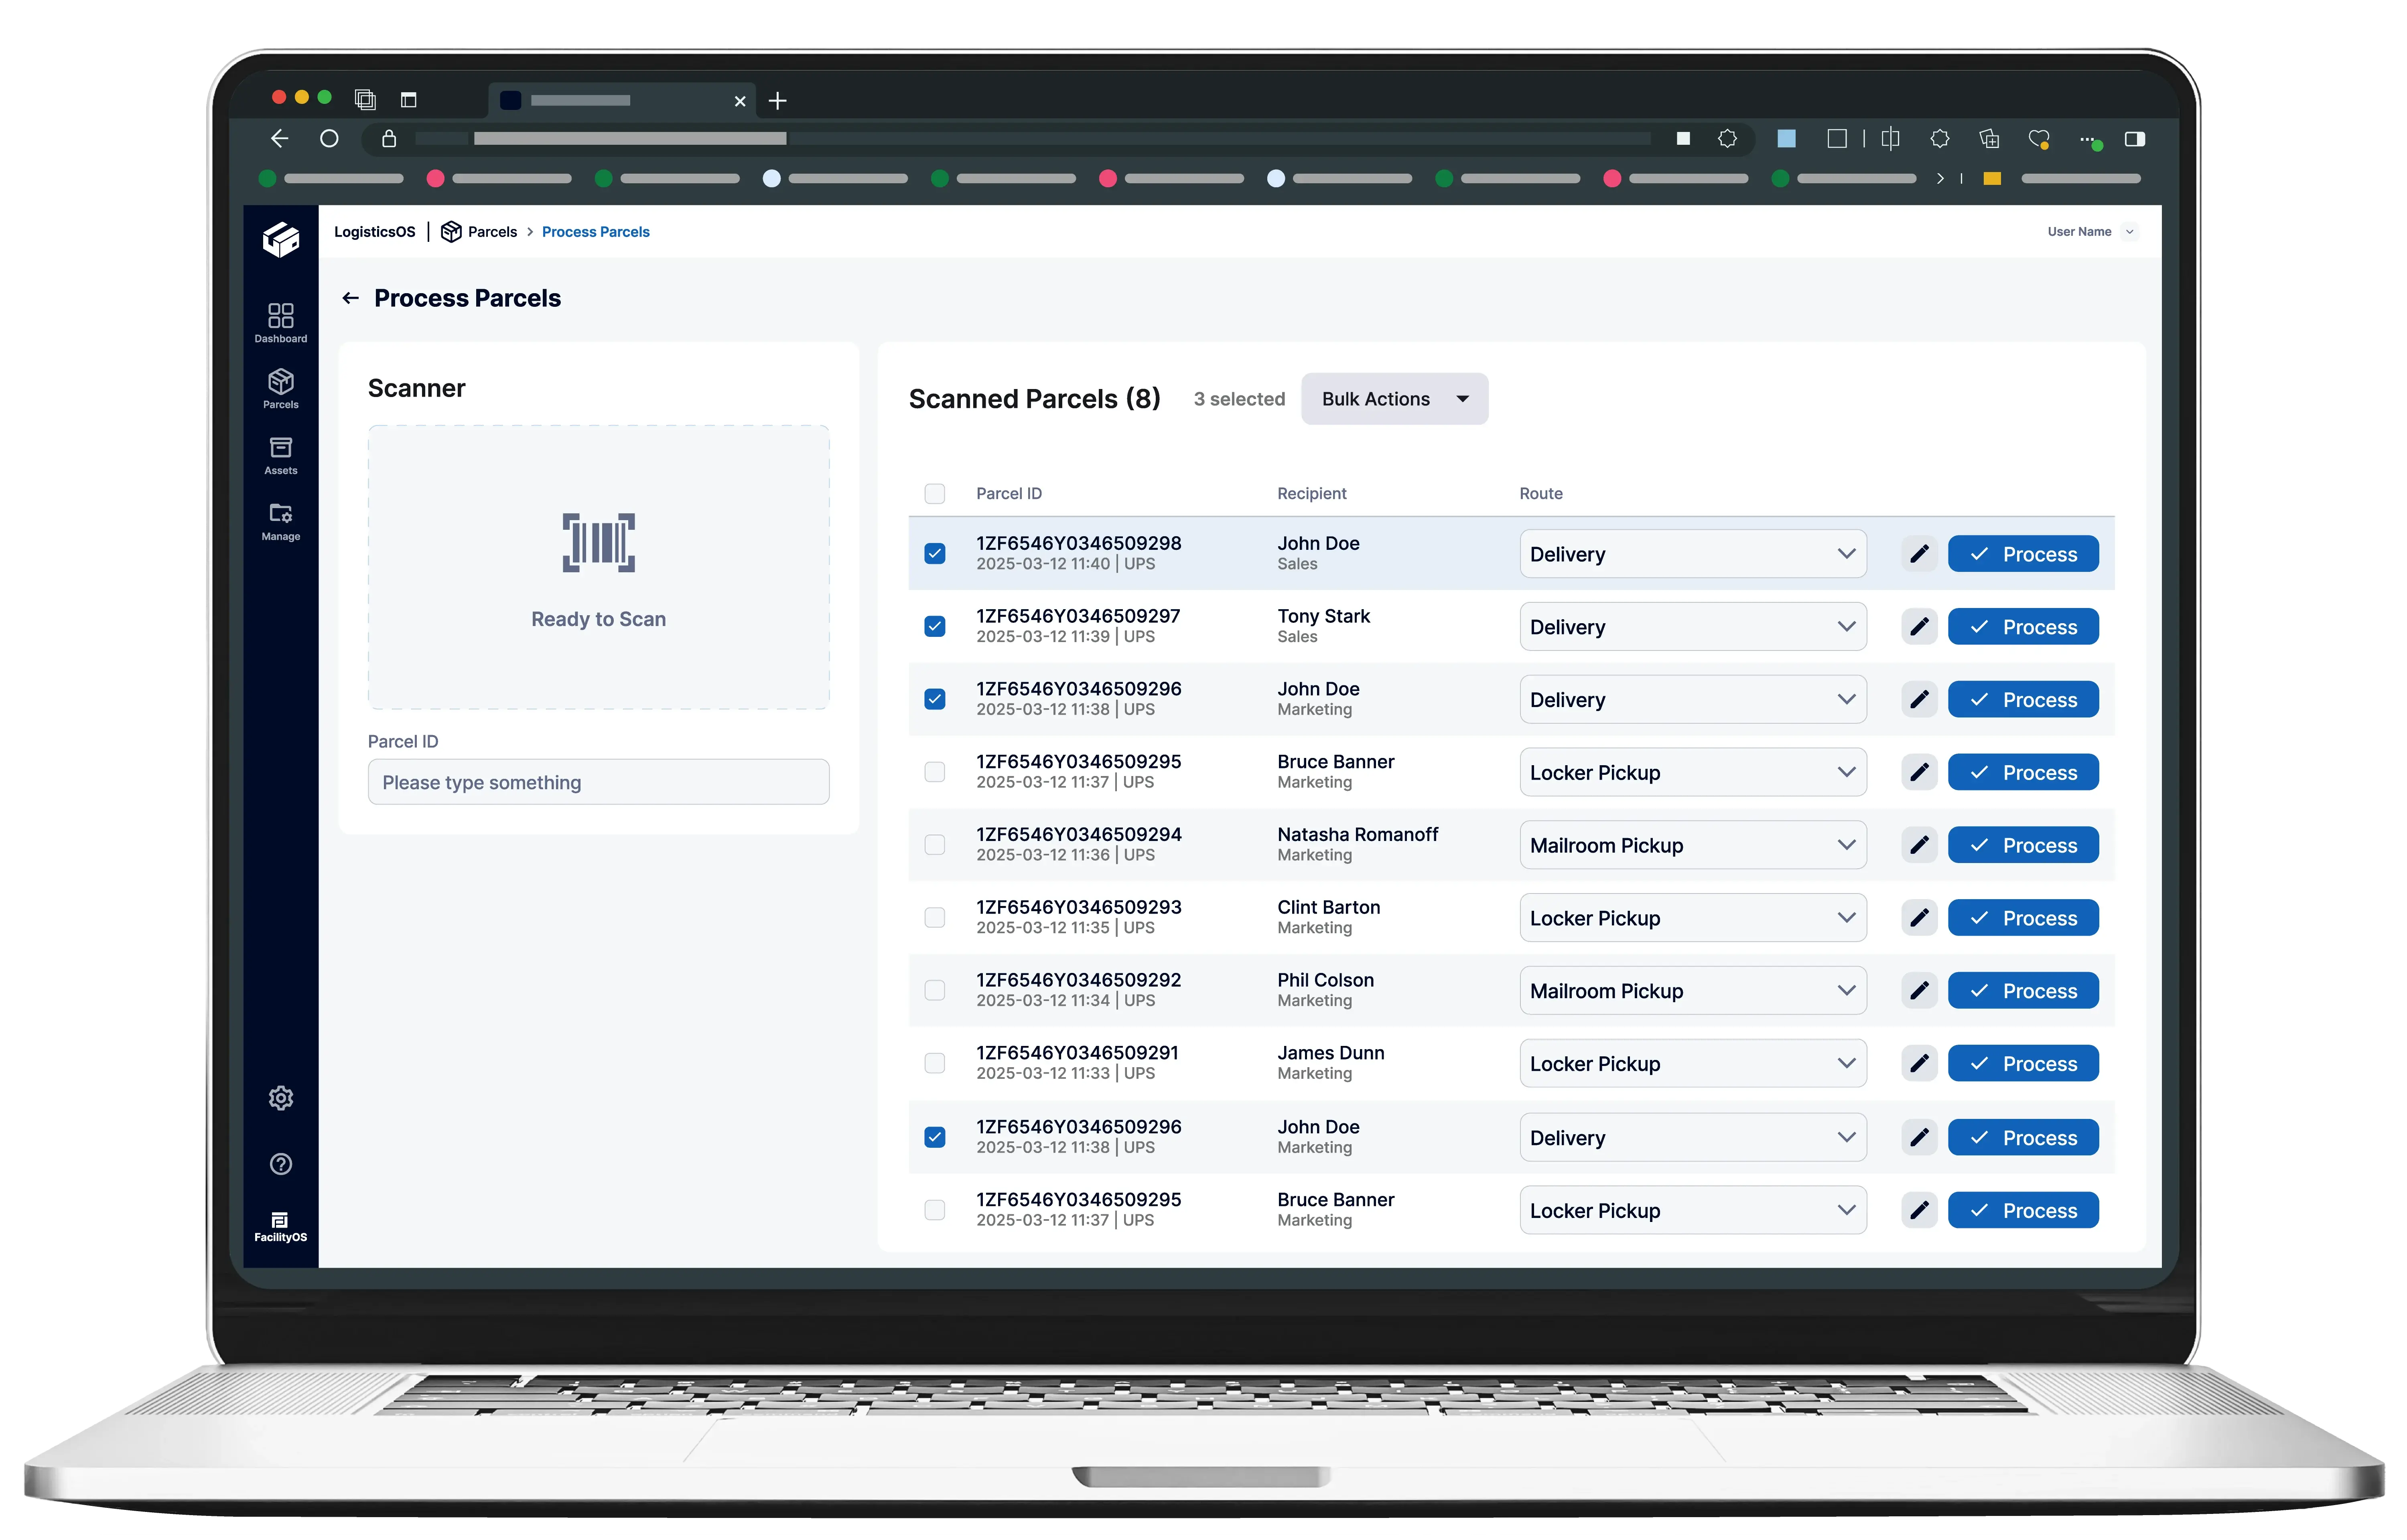Open Clint Barton's Locker Pickup dropdown
The width and height of the screenshot is (2407, 1540).
tap(1692, 918)
